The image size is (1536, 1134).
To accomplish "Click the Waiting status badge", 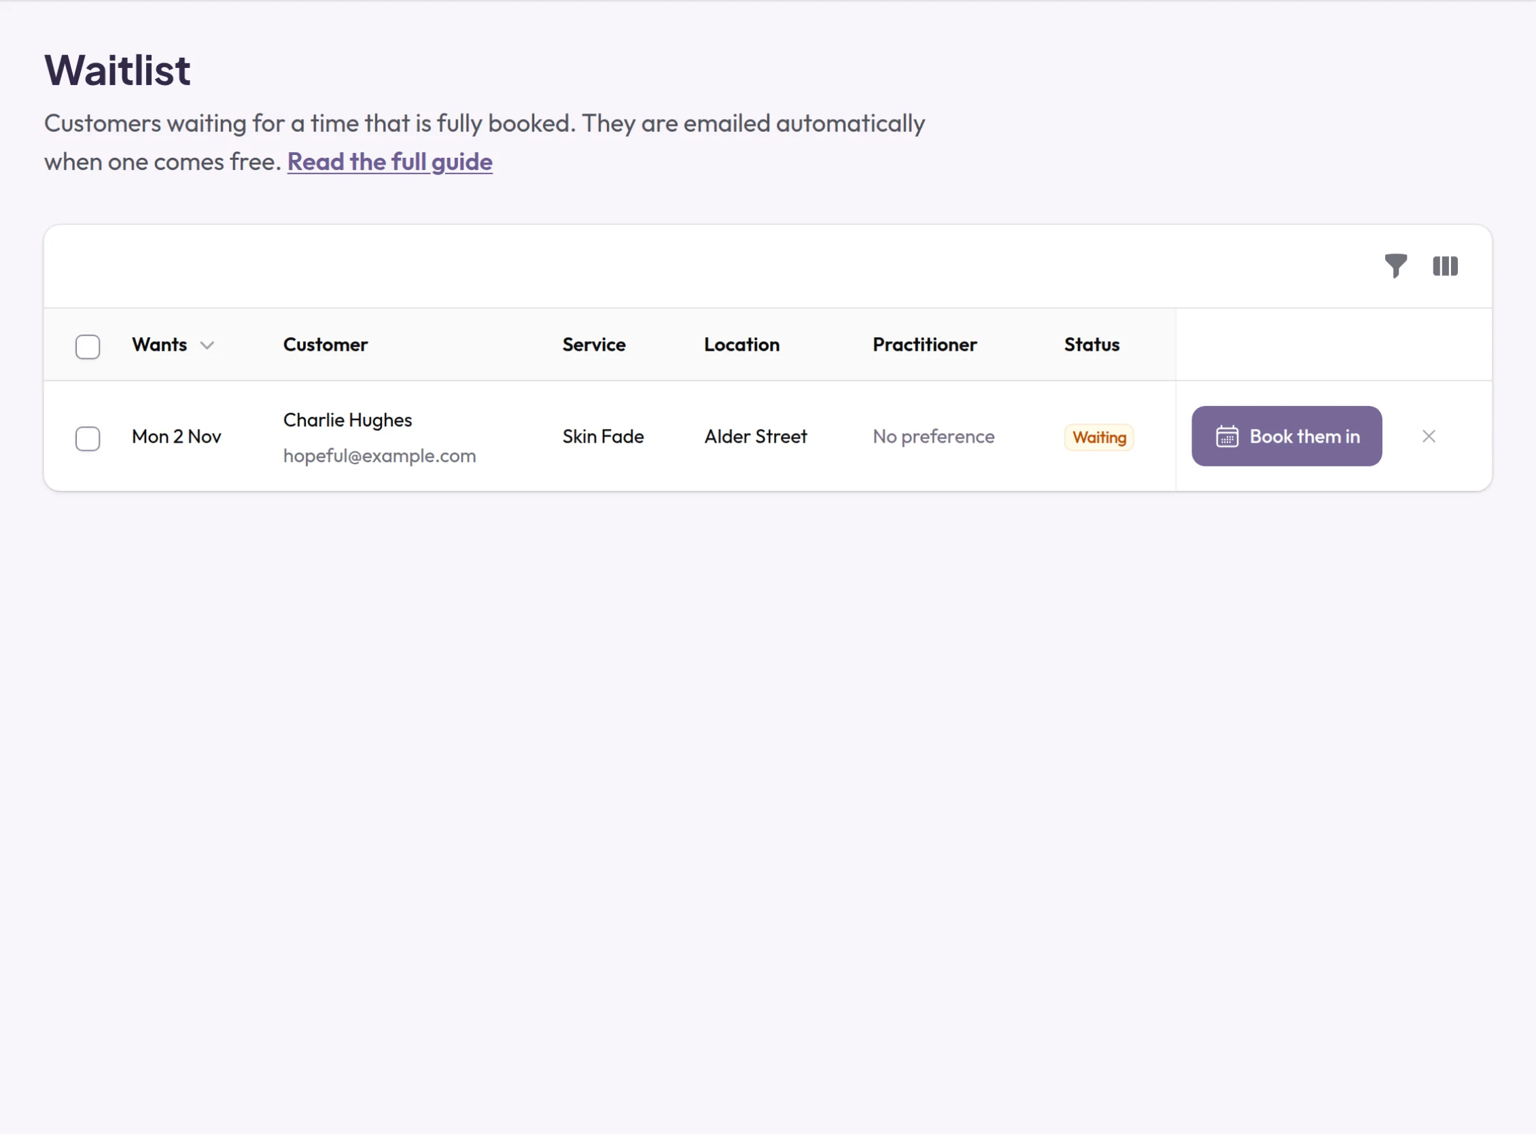I will click(x=1099, y=437).
